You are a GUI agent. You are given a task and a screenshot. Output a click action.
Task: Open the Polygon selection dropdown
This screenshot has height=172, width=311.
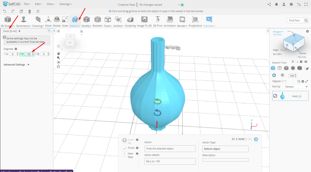(x=278, y=32)
